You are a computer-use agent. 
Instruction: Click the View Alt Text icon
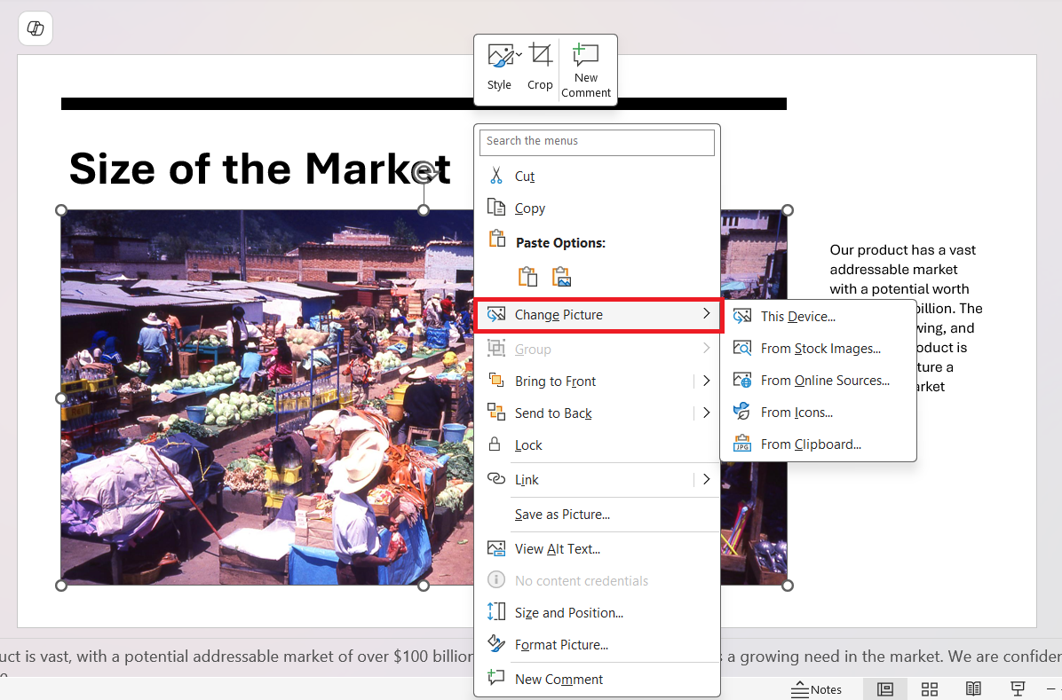[496, 548]
